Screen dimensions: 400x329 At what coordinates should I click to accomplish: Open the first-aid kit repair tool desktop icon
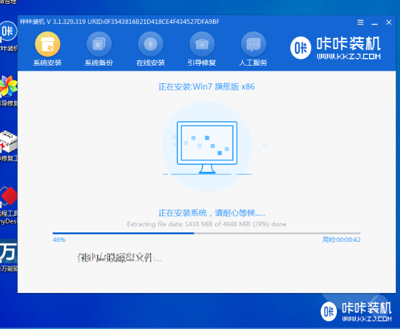[x=8, y=141]
